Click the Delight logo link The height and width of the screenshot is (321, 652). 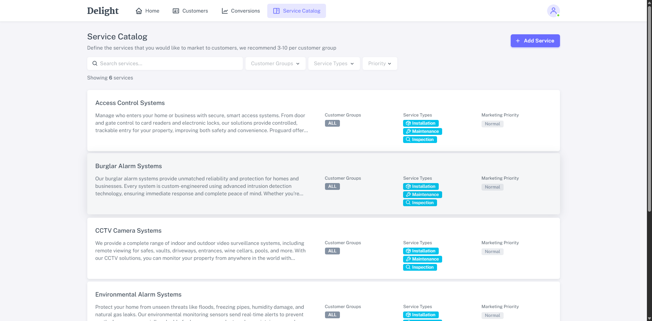tap(103, 11)
